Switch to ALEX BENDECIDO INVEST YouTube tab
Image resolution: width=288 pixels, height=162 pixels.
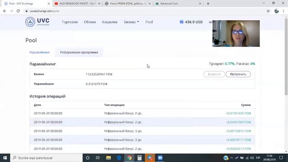[x=77, y=4]
